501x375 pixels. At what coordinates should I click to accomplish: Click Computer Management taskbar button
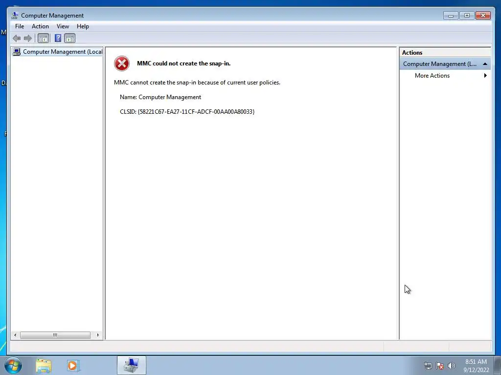[x=131, y=365]
